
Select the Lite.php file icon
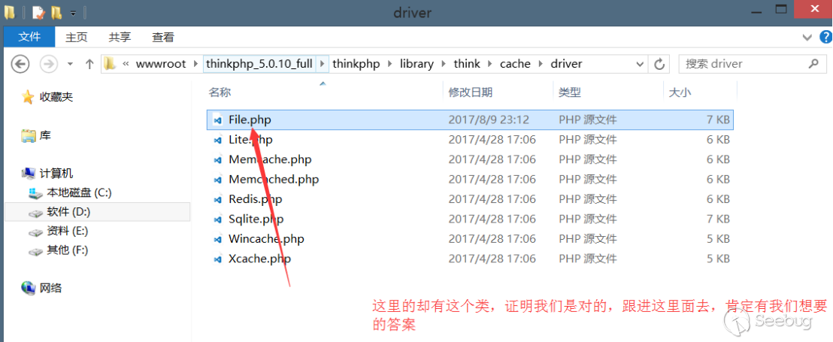click(217, 141)
